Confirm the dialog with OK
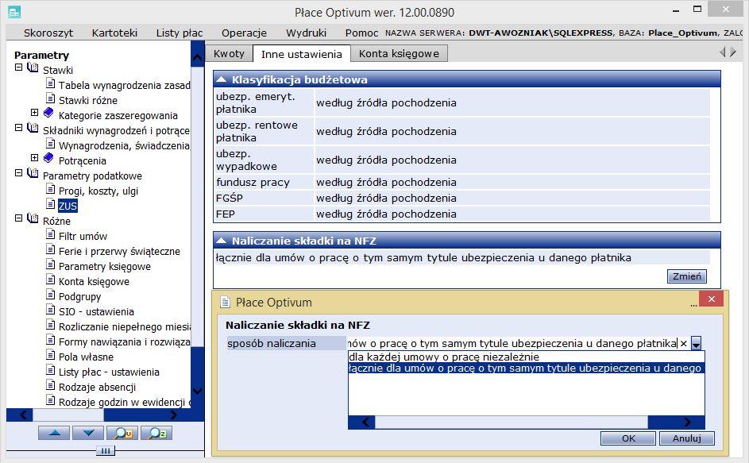749x463 pixels. pyautogui.click(x=628, y=438)
